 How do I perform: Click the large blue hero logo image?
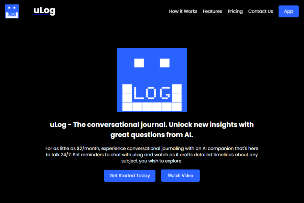(x=152, y=80)
